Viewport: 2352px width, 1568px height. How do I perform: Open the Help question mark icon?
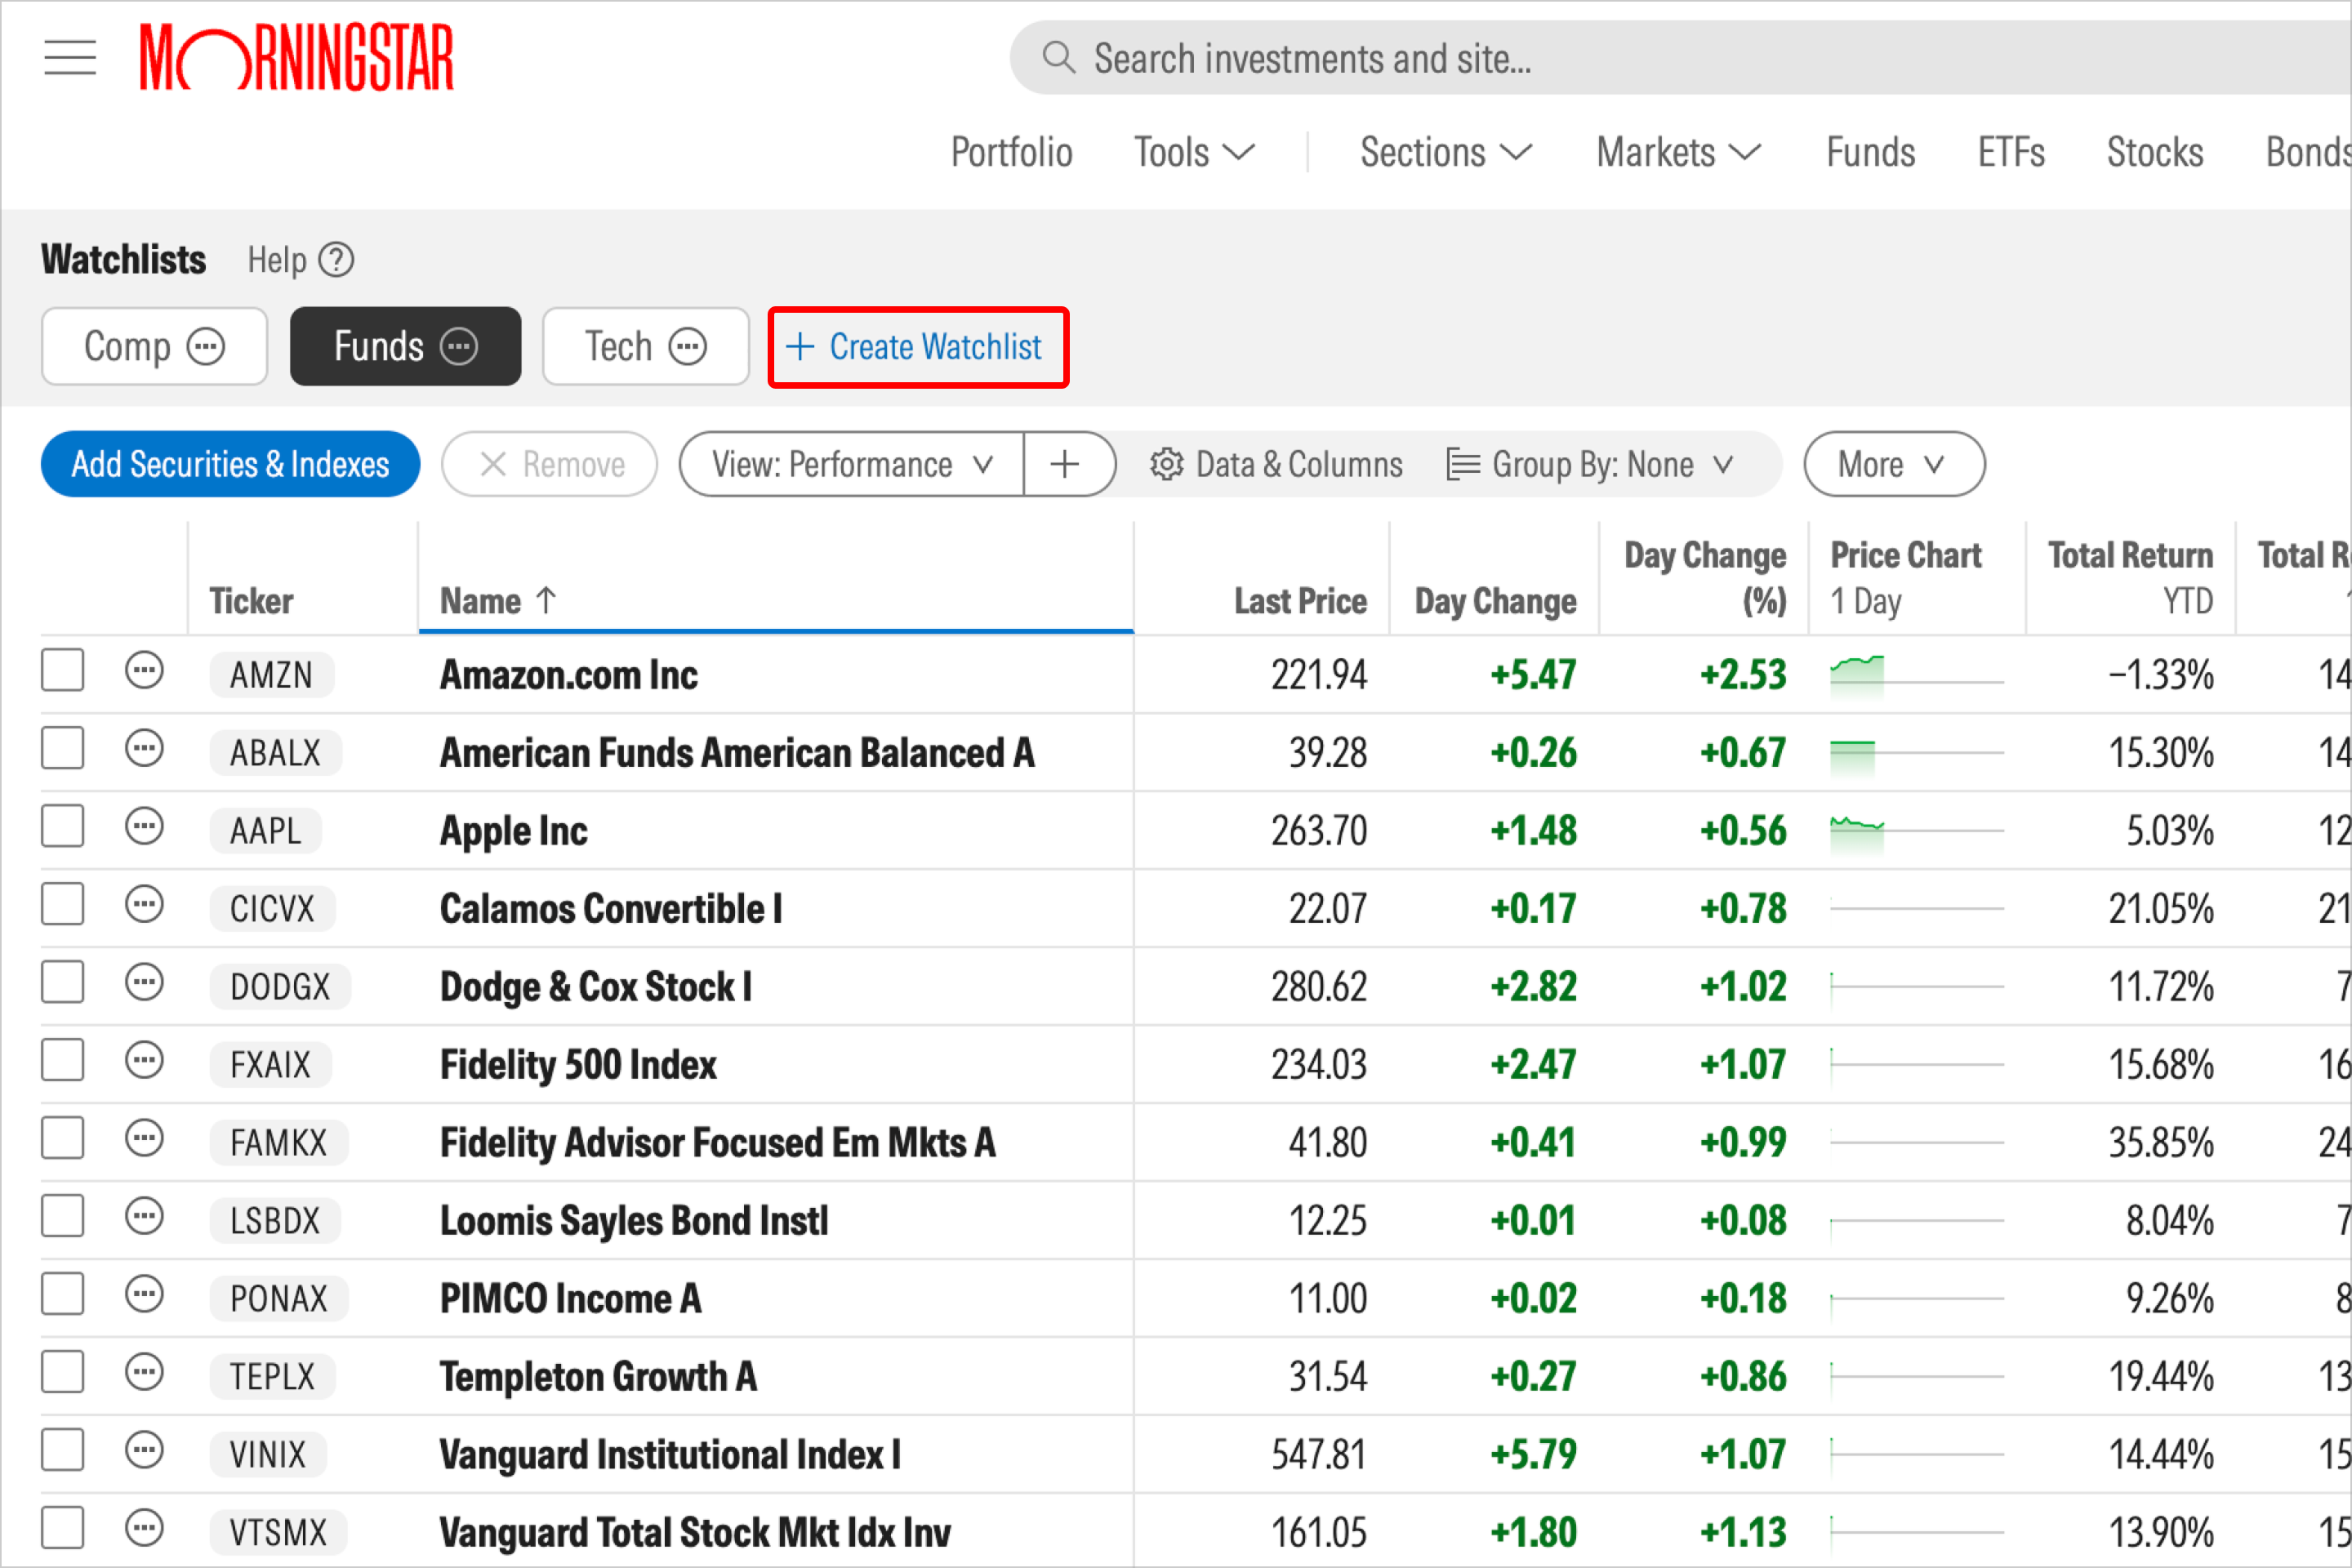click(x=336, y=260)
